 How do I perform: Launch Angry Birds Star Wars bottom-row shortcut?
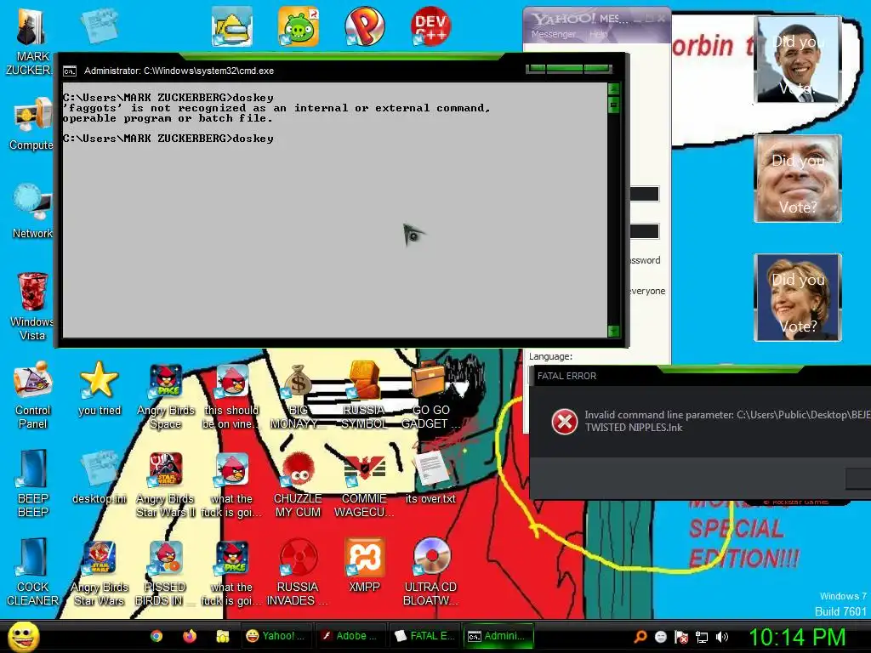[x=100, y=572]
